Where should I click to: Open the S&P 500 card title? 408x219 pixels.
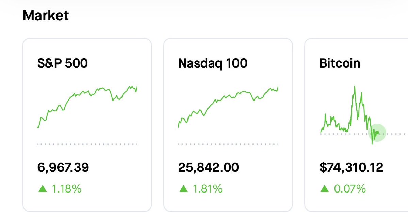pos(63,63)
